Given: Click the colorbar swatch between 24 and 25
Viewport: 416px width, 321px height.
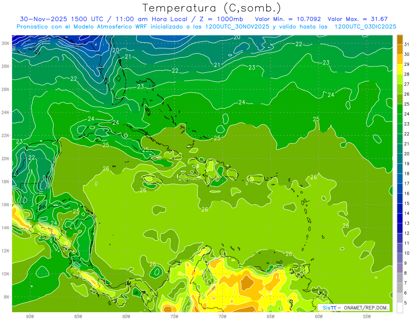Looking at the screenshot, I should pos(400,109).
